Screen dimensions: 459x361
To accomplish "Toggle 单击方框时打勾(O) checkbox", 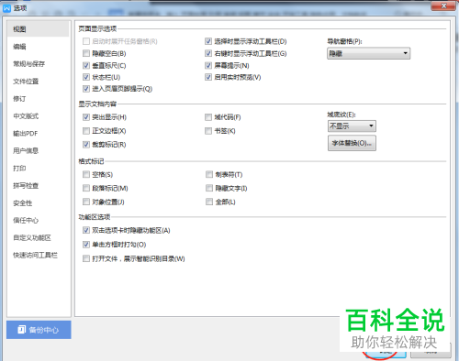I will 86,245.
